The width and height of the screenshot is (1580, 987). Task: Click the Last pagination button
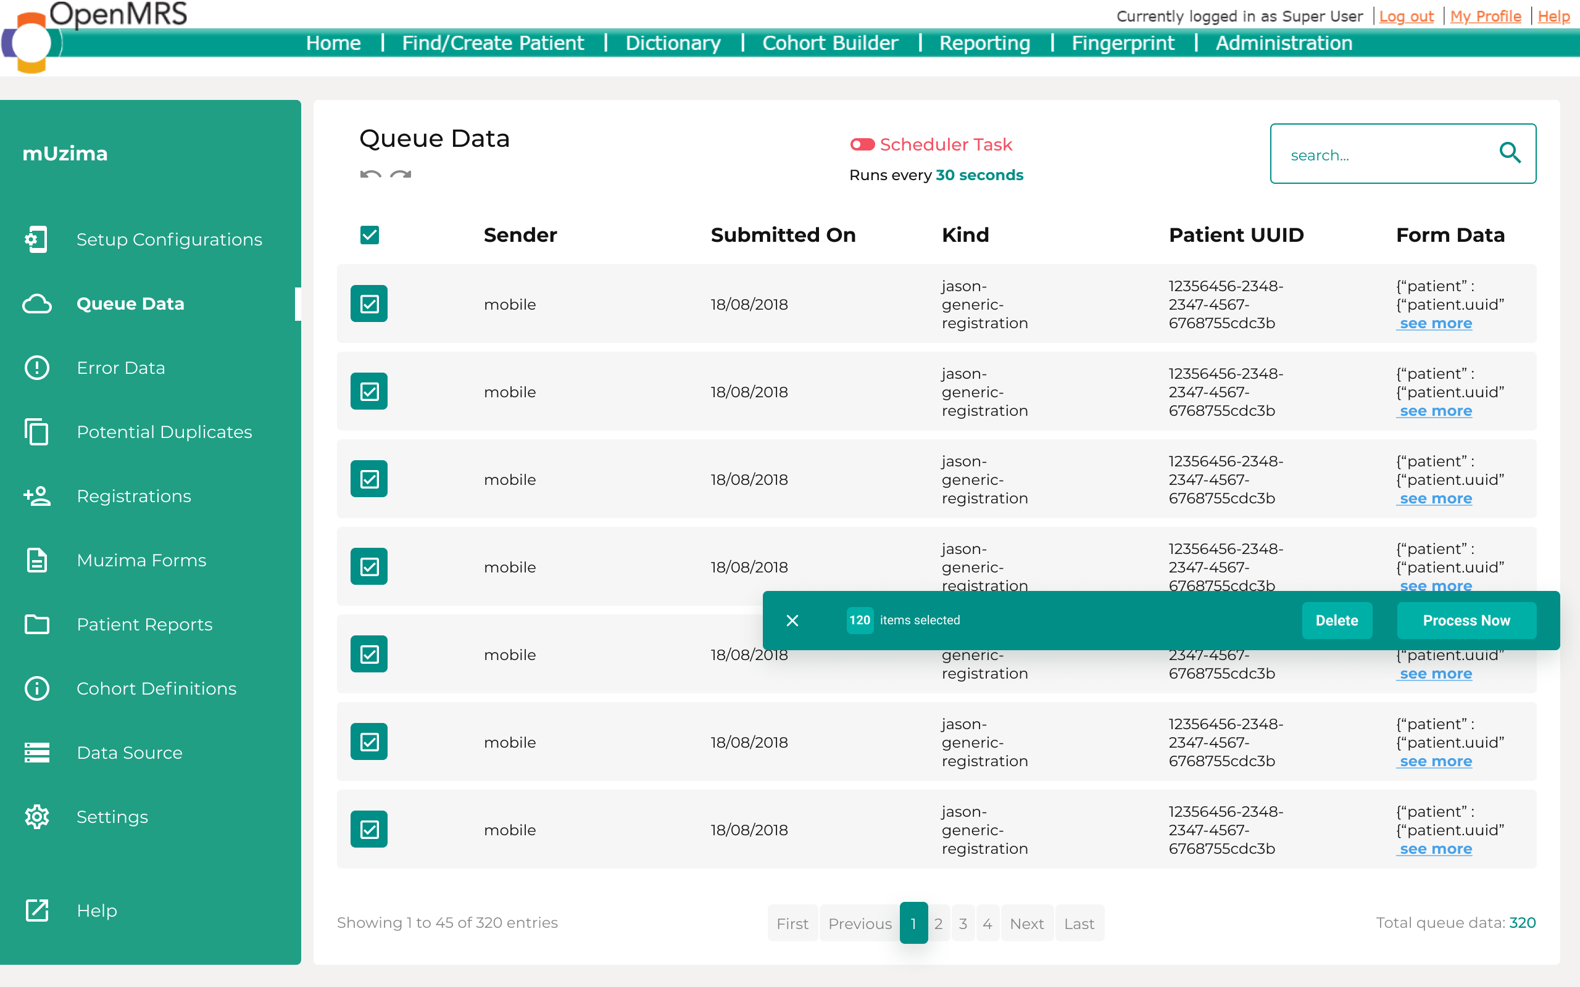[x=1079, y=923]
